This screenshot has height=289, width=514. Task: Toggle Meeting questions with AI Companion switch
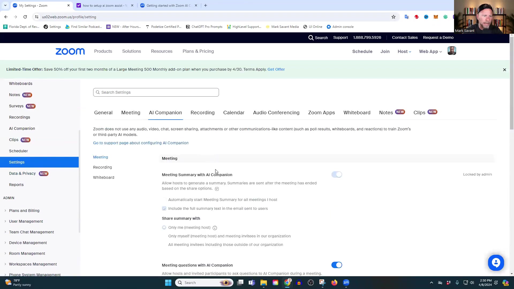click(337, 265)
